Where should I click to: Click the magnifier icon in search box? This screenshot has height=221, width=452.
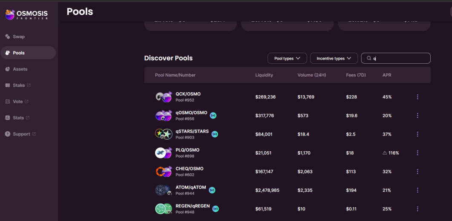point(369,58)
